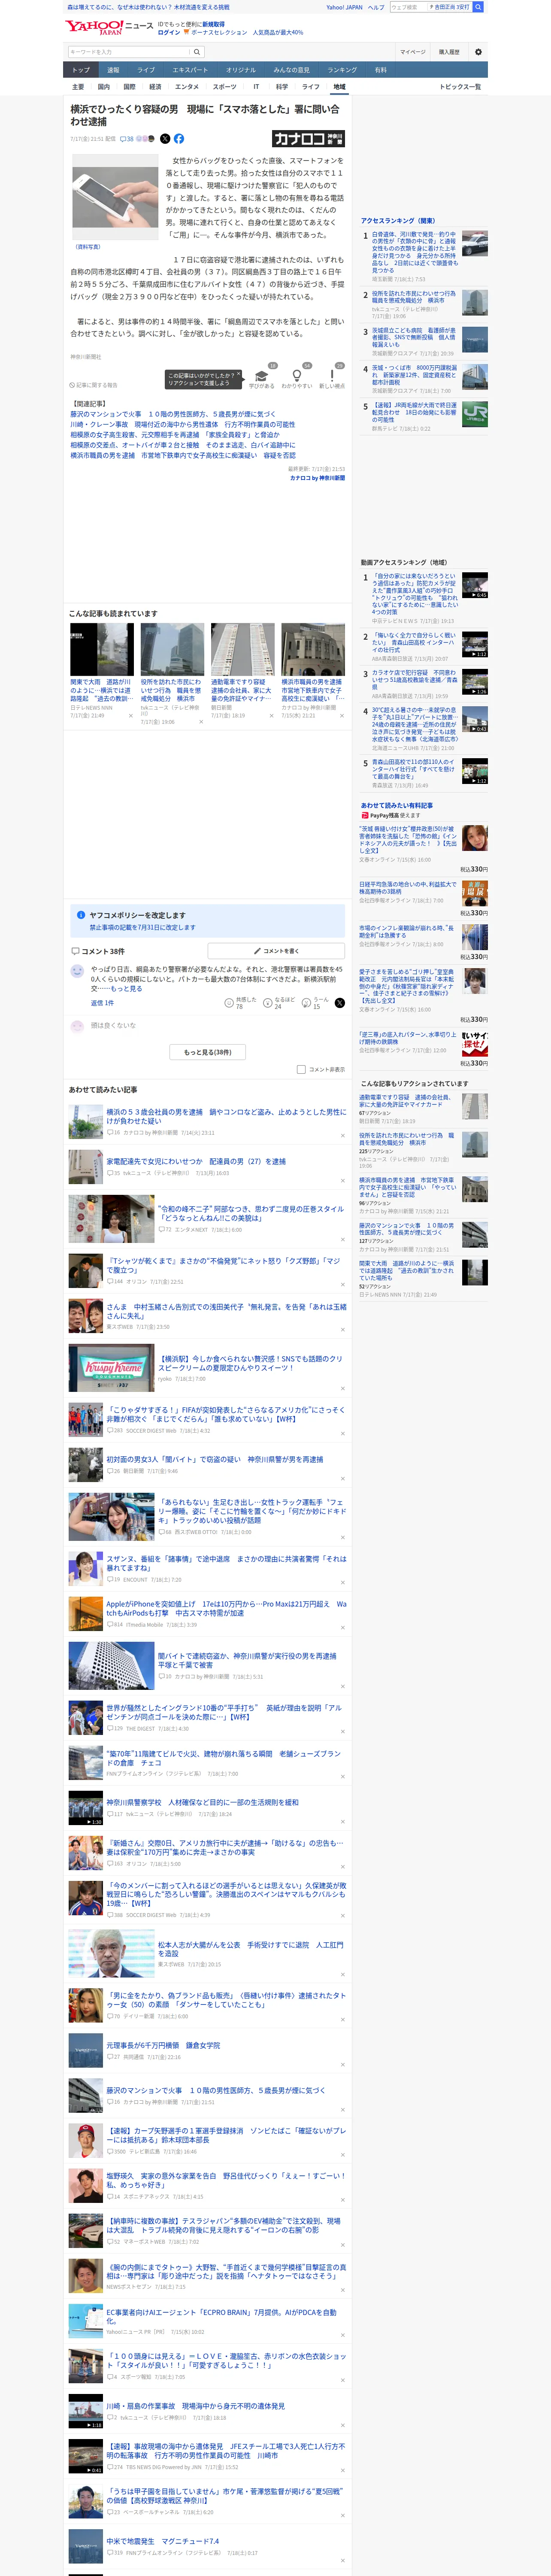Click the カナロコ 神奈川新聞 publisher logo
551x2576 pixels.
[309, 139]
